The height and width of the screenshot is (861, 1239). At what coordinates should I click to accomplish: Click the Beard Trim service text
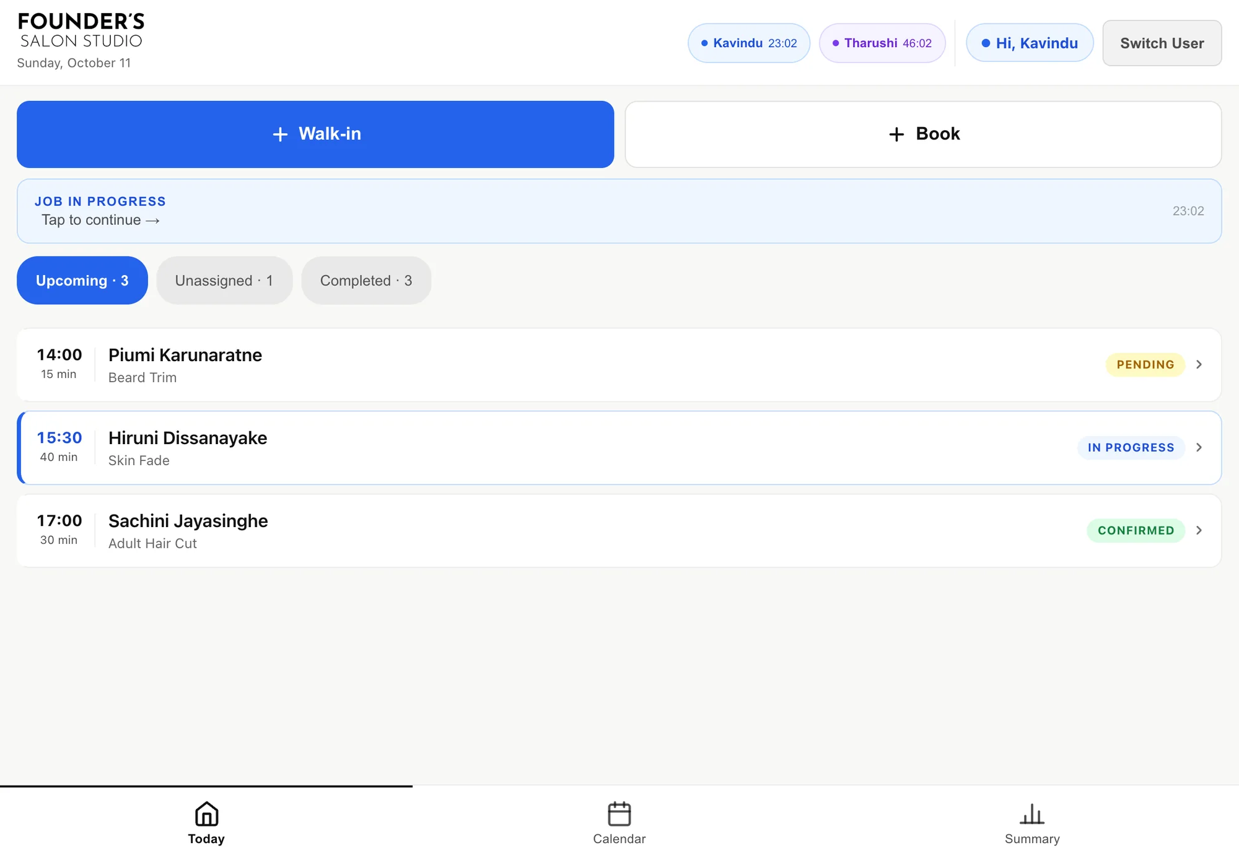[x=142, y=377]
